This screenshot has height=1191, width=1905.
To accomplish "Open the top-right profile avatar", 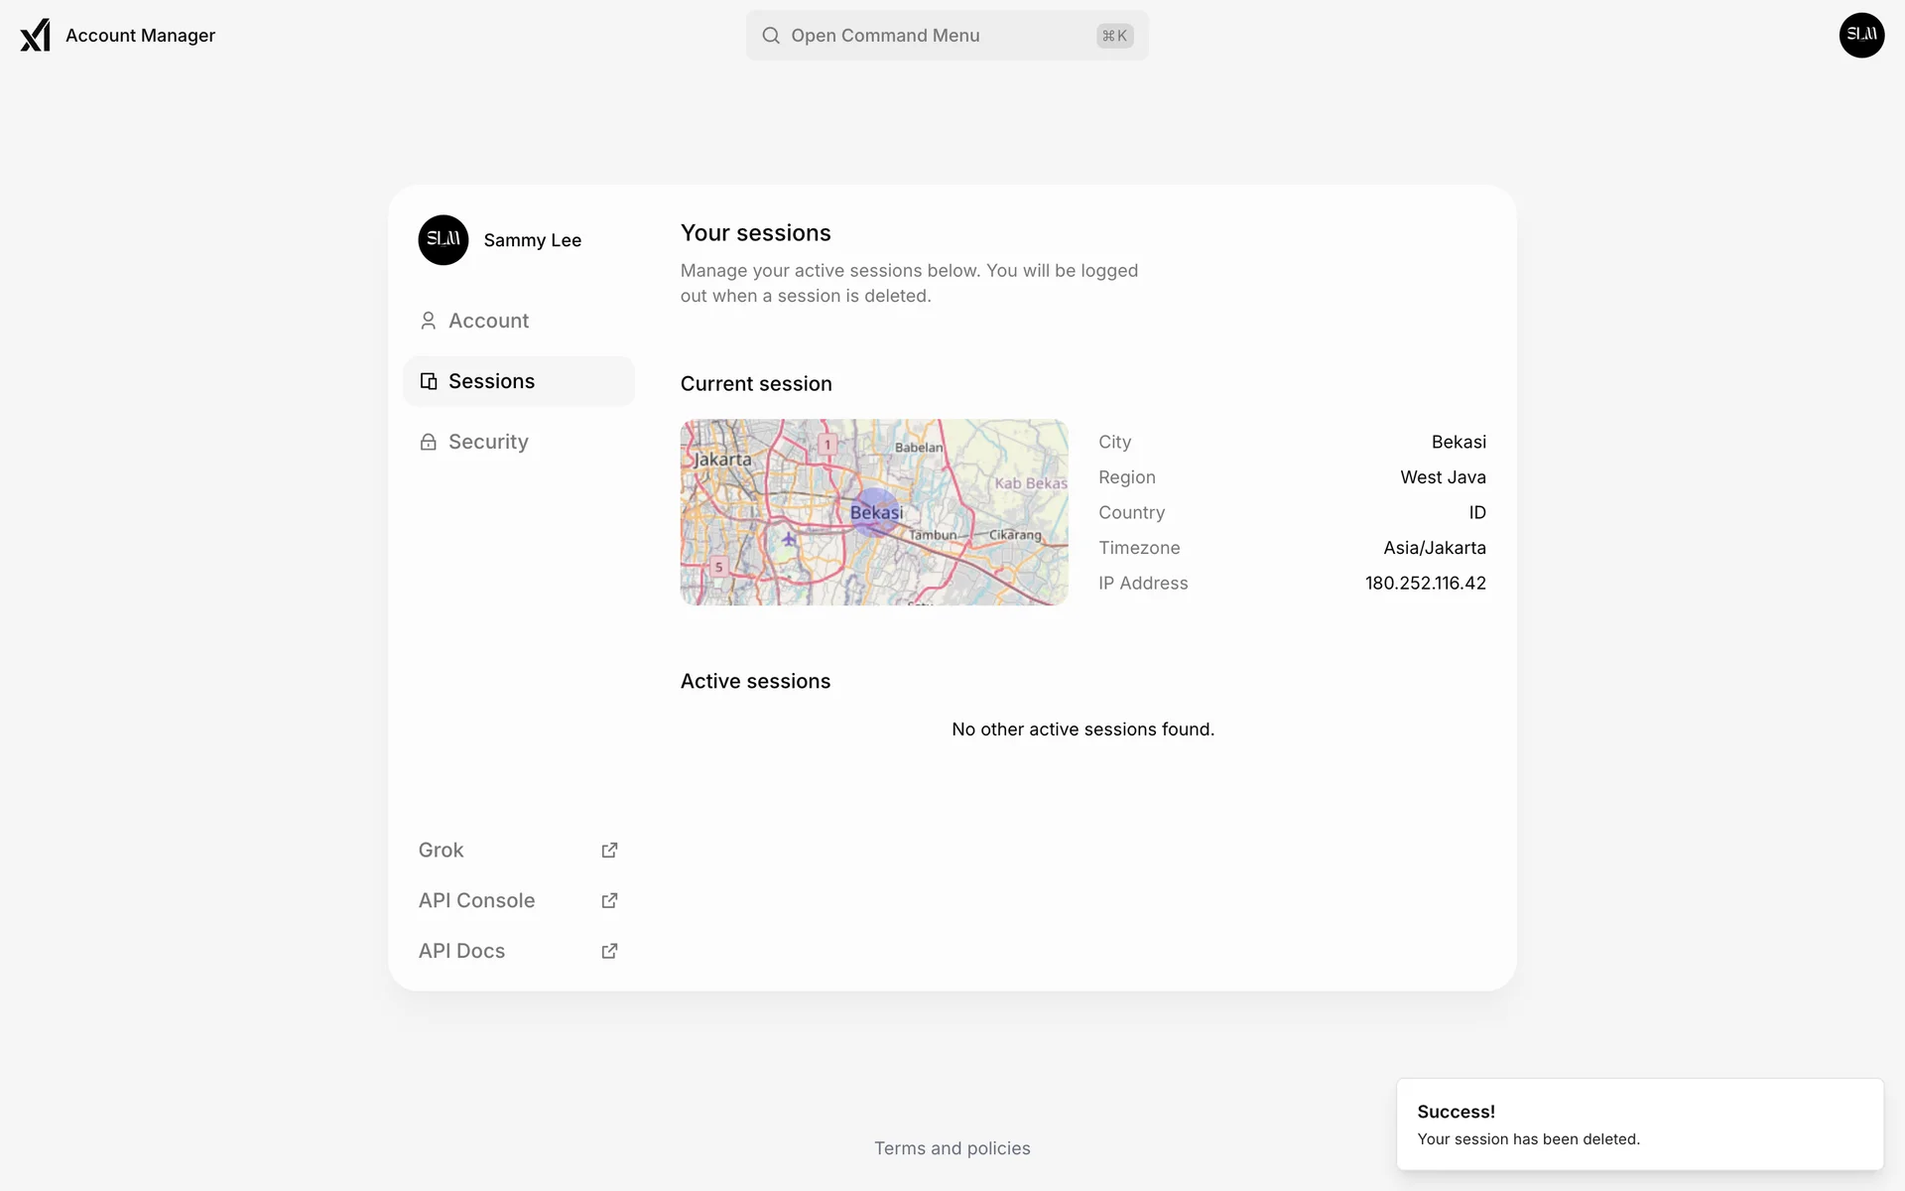I will [1861, 35].
